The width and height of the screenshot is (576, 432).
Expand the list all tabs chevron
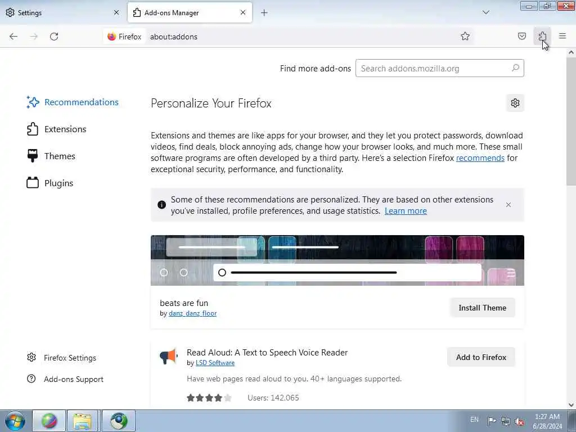pyautogui.click(x=485, y=12)
